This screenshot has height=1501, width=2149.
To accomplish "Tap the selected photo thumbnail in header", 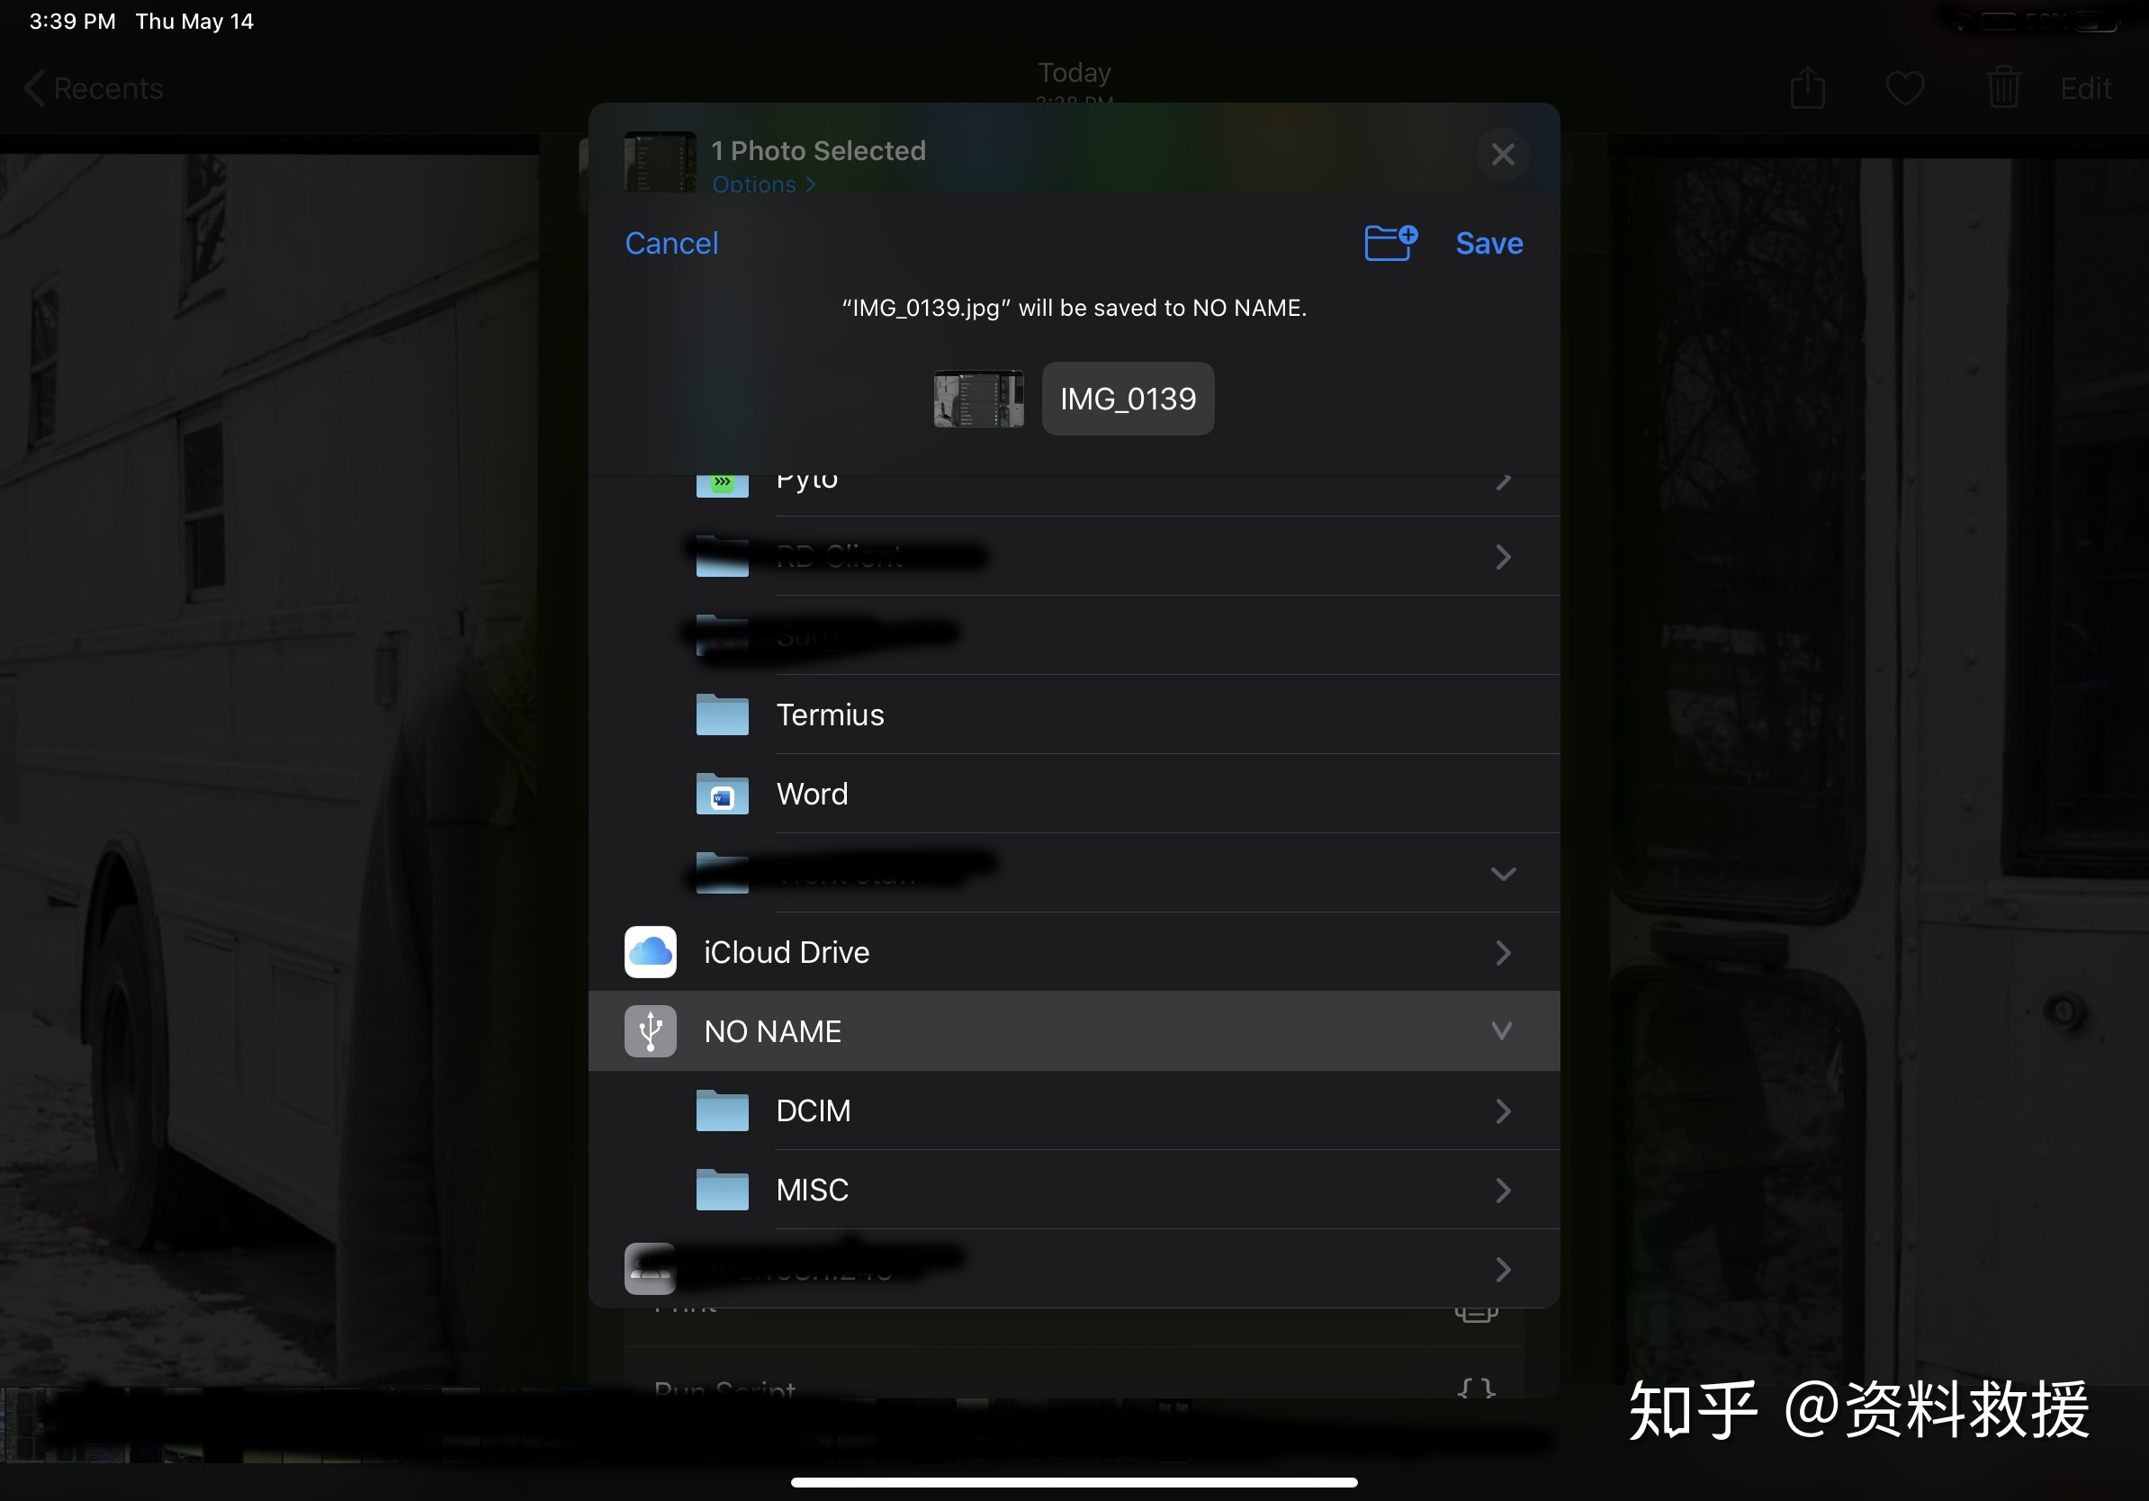I will (660, 161).
